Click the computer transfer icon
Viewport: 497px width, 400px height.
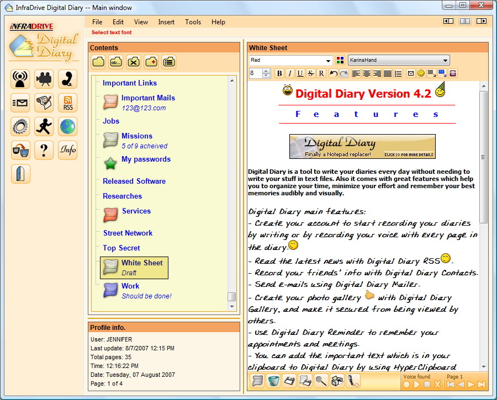pyautogui.click(x=20, y=150)
